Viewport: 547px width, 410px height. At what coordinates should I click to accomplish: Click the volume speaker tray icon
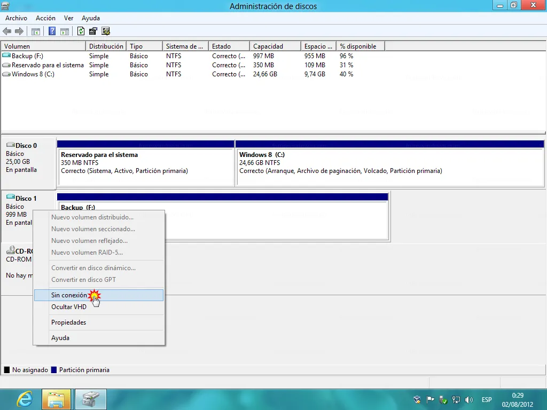469,399
